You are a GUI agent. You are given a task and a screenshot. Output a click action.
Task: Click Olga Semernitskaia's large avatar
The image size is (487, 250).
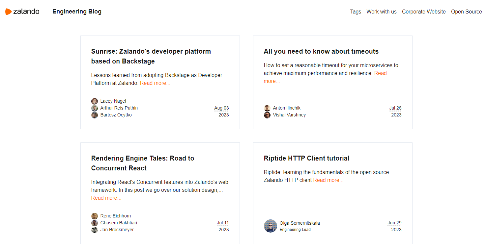click(x=271, y=226)
